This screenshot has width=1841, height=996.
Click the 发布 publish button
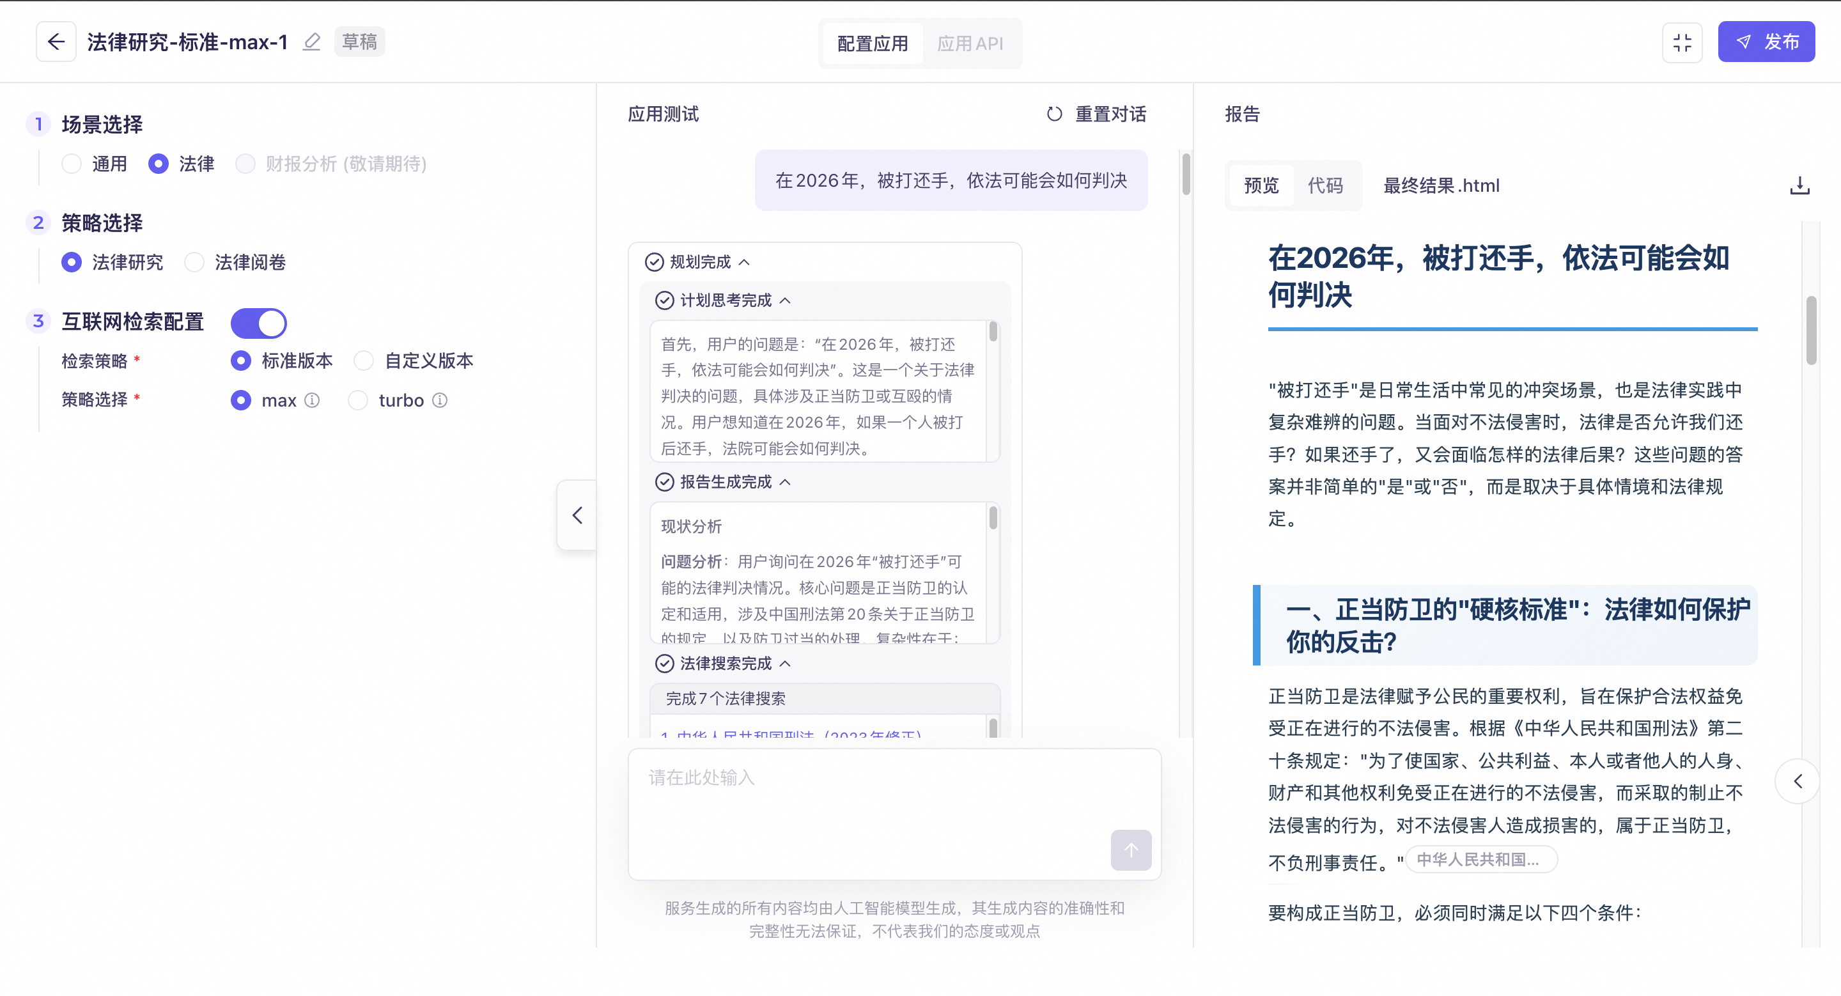pyautogui.click(x=1766, y=42)
